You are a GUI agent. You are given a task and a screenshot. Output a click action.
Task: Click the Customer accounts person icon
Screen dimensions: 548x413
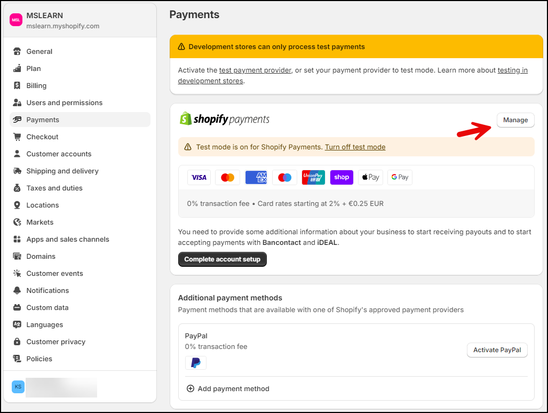click(x=17, y=154)
